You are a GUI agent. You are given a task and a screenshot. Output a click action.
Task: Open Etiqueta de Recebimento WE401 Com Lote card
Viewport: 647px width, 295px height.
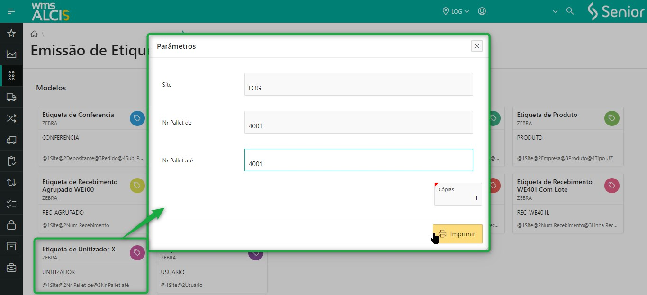click(568, 204)
